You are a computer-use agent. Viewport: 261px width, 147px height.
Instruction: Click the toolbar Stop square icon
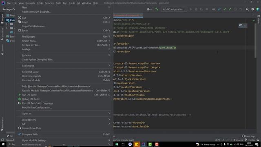(x=207, y=9)
